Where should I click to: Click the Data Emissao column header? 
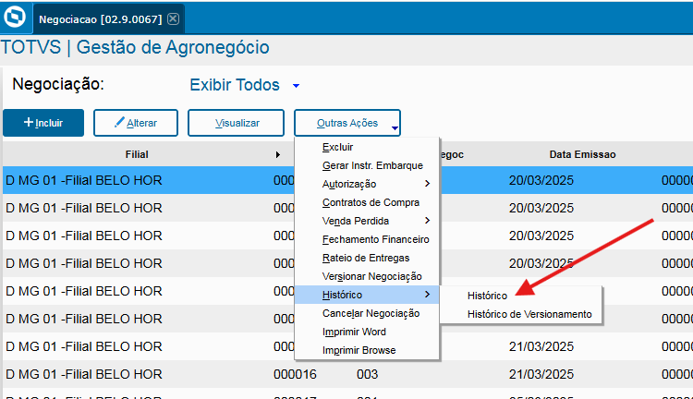coord(582,154)
